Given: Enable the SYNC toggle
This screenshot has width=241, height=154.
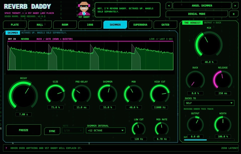Looking at the screenshot, I should coord(52,131).
